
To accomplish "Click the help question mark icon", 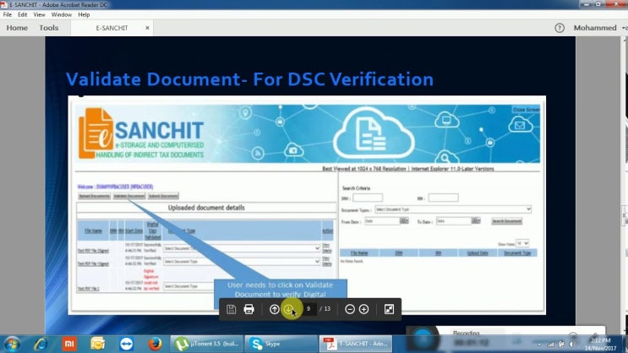I will (560, 28).
